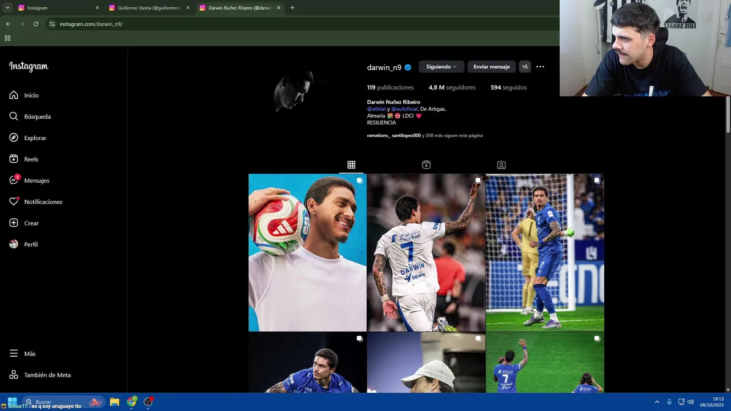Click verified badge next to darwin_n9
731x411 pixels.
408,67
